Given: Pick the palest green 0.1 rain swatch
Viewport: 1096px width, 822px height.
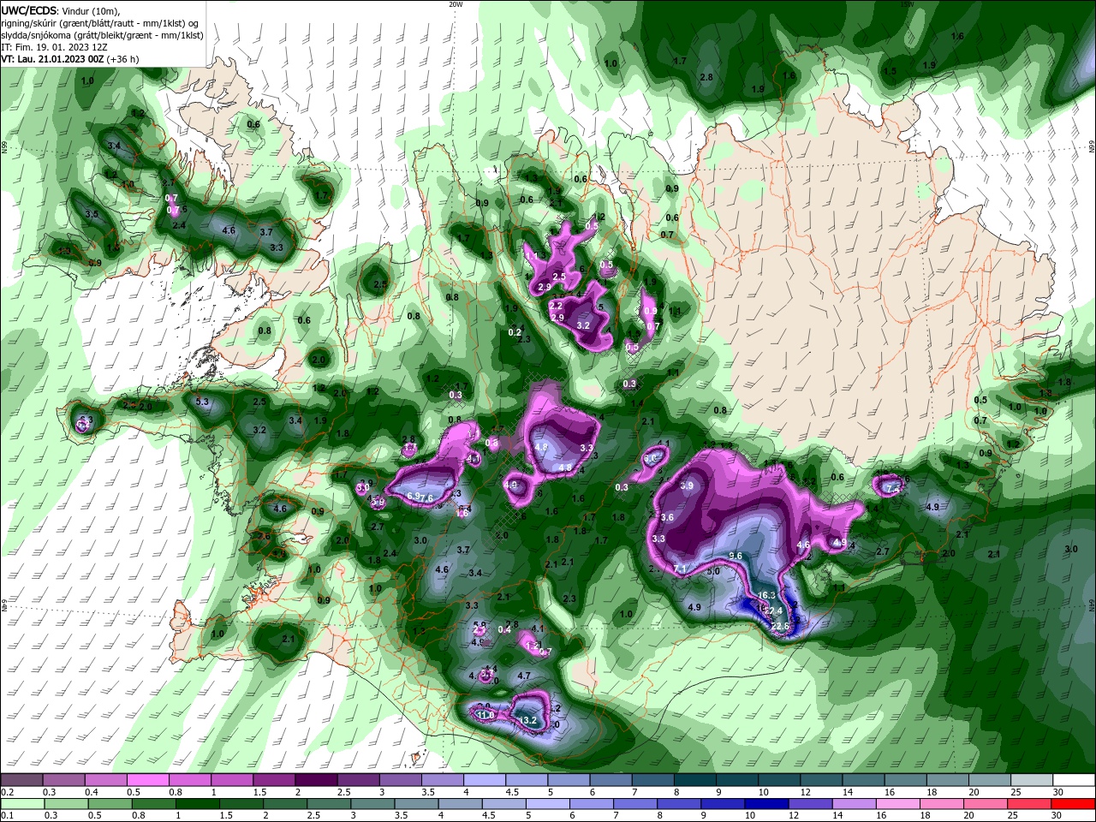Looking at the screenshot, I should tap(22, 805).
